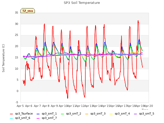Screen dimensions: 164x123
Task: Click the red sp3_Tsurface legend swatch
Action: (11, 114)
